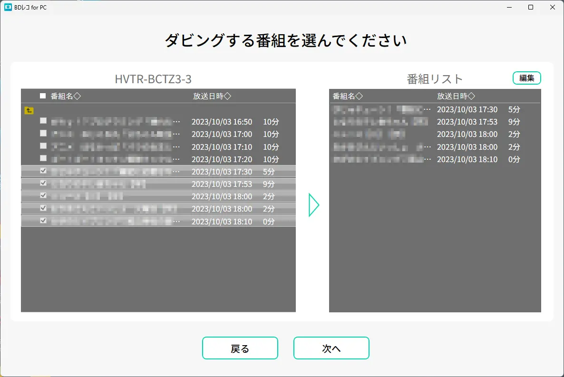Check the program aired 2023/10/03 17:00

pos(43,133)
